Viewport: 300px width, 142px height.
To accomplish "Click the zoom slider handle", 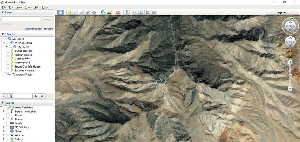I will (290, 76).
